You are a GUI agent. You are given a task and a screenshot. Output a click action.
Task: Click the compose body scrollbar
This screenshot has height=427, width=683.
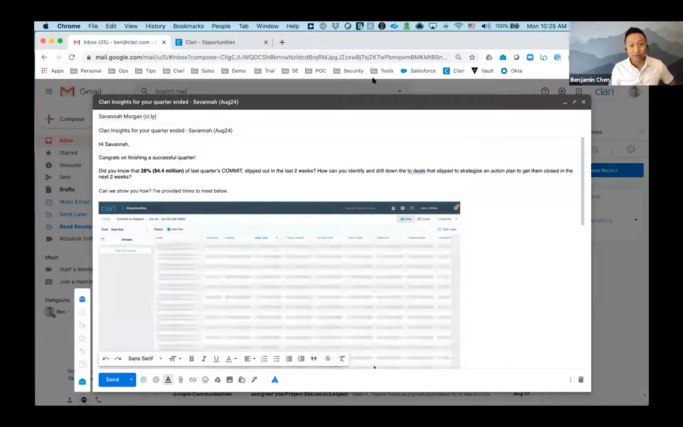pyautogui.click(x=583, y=181)
